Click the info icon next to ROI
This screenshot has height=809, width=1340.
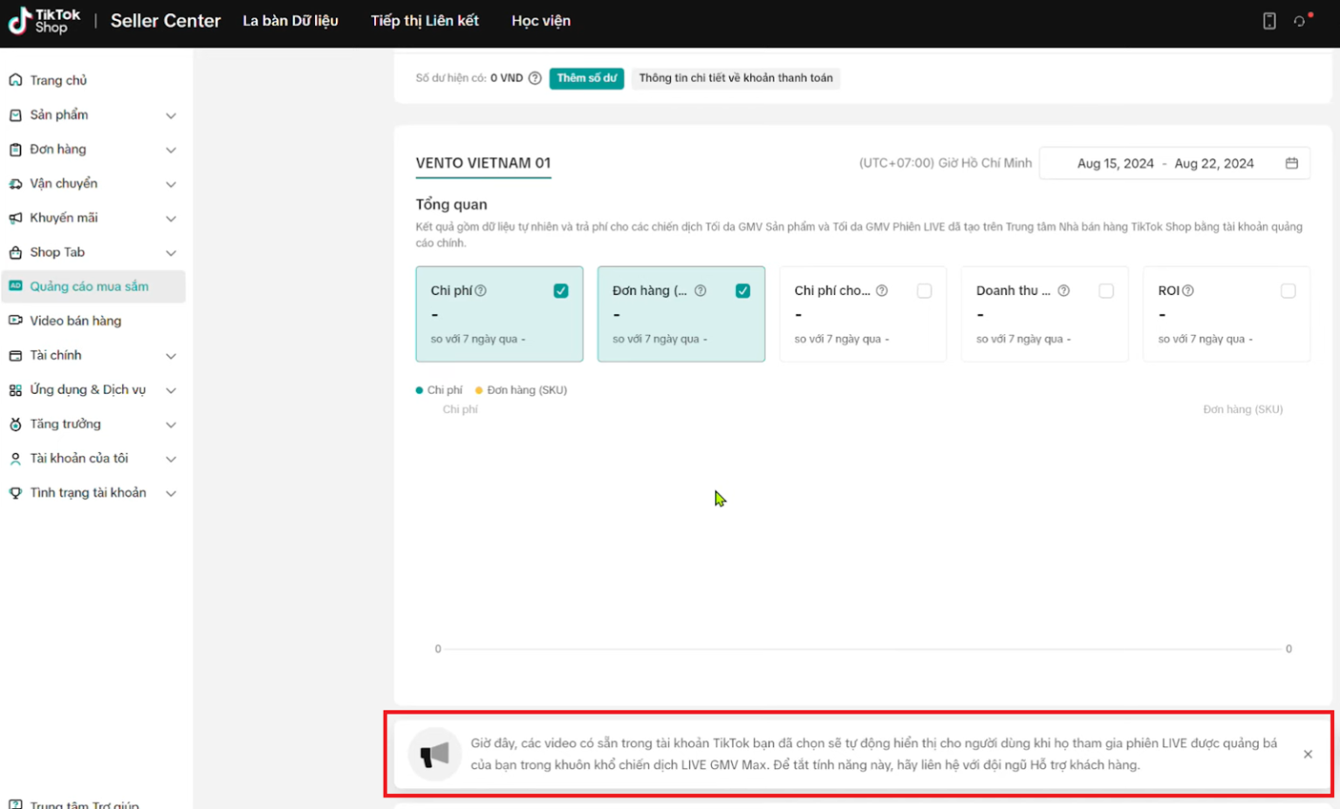click(x=1187, y=291)
